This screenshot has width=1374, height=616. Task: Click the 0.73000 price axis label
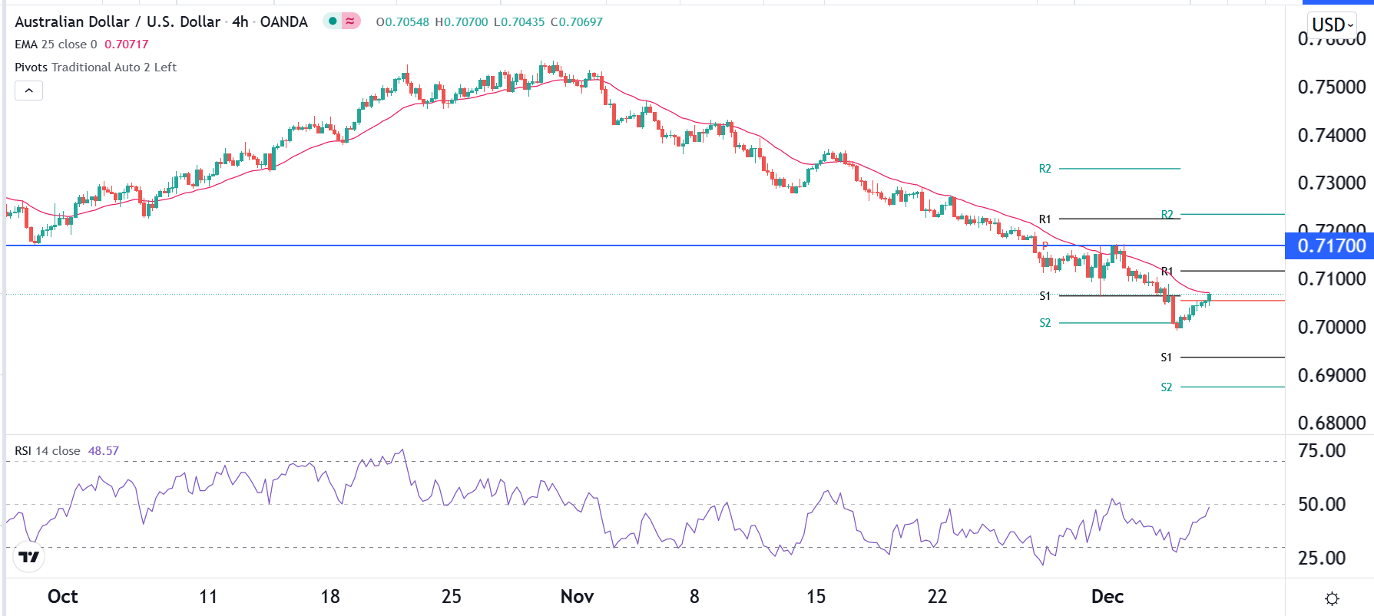(1332, 183)
